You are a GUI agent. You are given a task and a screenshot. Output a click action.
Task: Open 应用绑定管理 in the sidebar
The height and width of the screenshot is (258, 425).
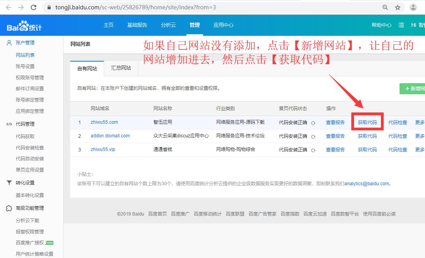click(x=30, y=111)
